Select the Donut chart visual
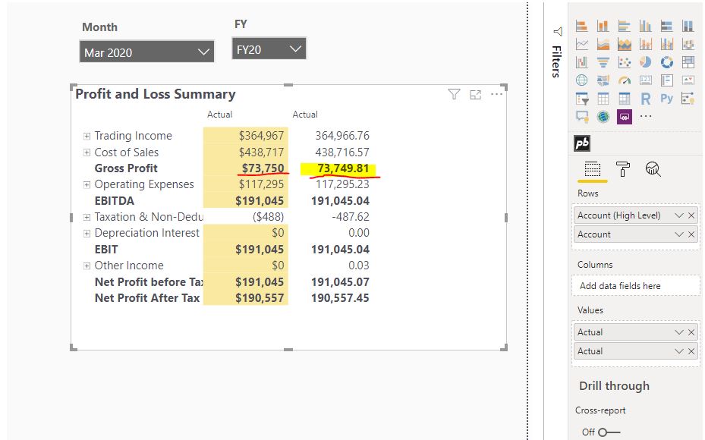This screenshot has width=705, height=440. (666, 62)
